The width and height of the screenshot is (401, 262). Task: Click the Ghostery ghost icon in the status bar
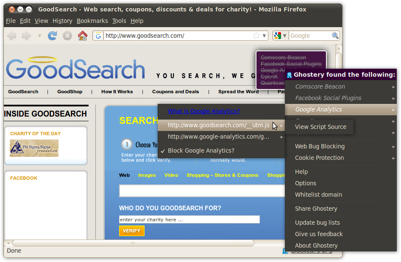point(285,251)
